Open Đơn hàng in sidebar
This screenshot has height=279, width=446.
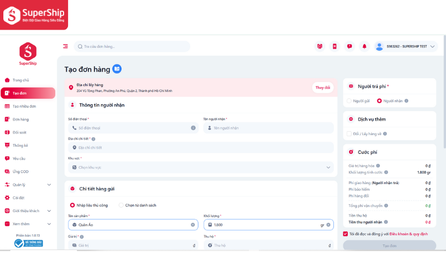pos(27,119)
